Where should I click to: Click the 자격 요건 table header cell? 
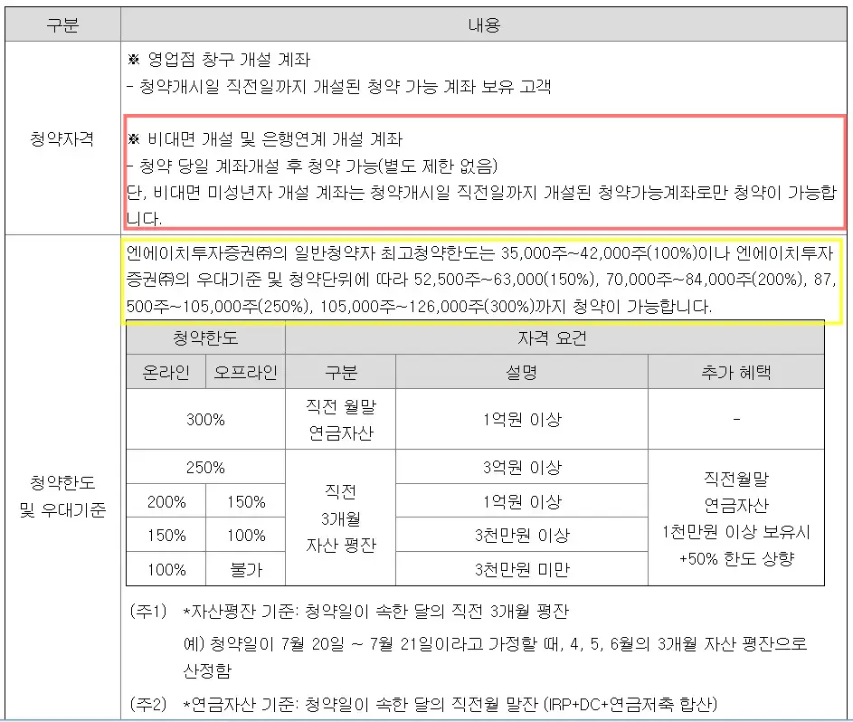point(554,339)
